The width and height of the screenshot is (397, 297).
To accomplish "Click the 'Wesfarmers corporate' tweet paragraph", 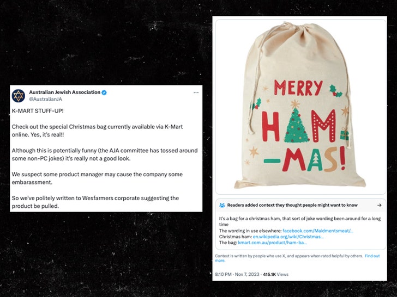I will click(x=95, y=201).
